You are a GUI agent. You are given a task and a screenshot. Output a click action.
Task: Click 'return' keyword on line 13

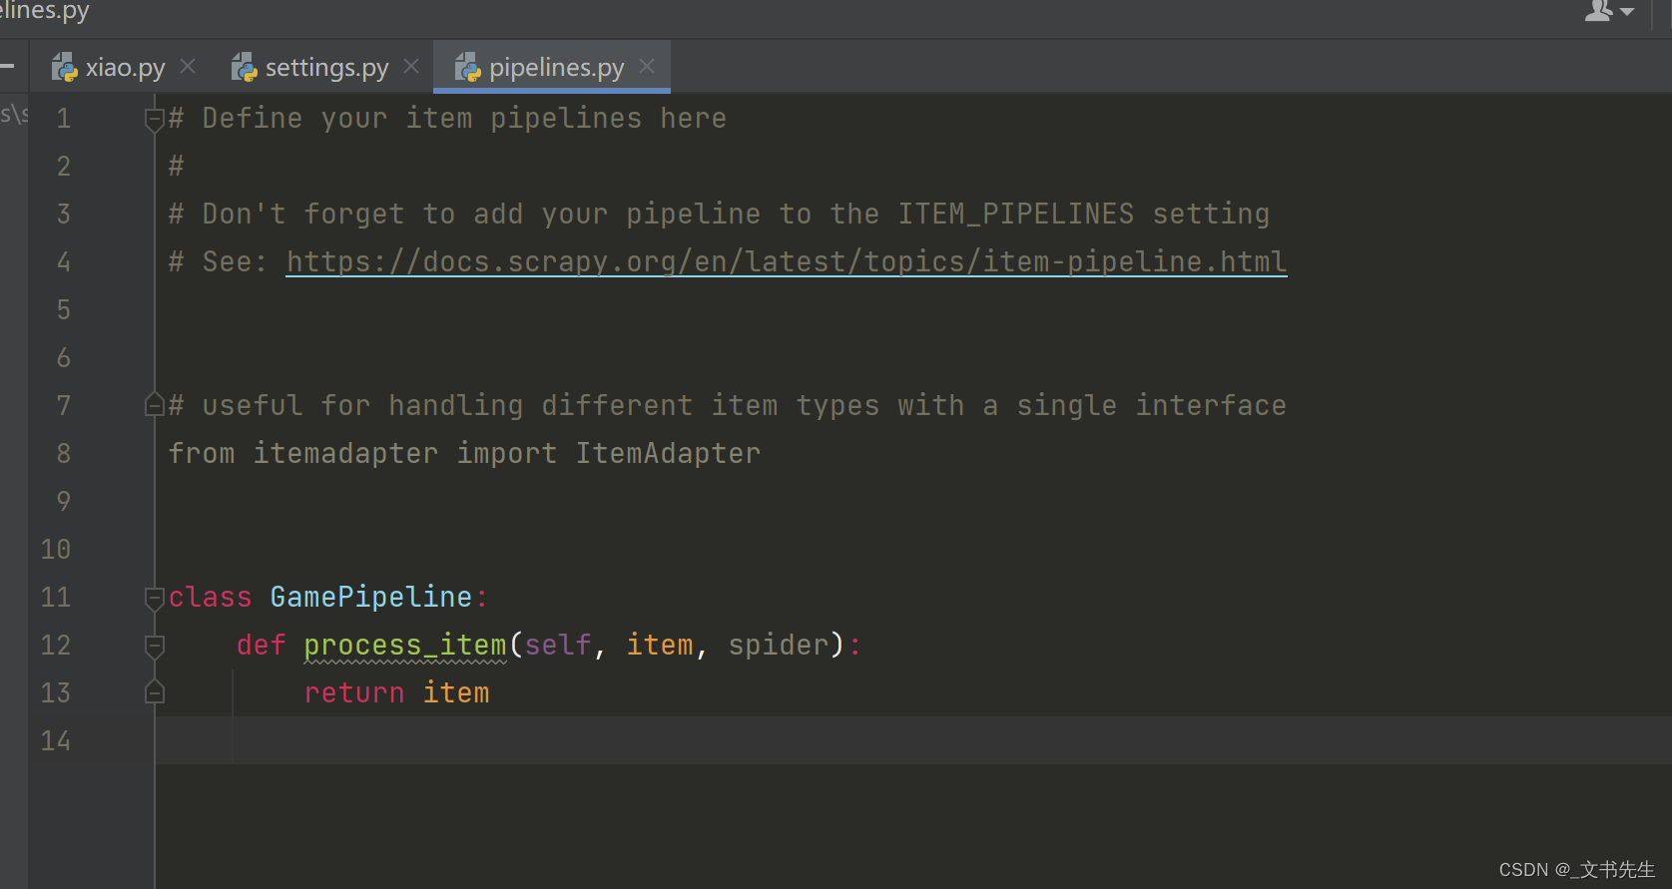[354, 692]
